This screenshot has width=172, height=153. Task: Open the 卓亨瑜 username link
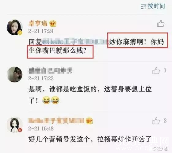point(38,23)
